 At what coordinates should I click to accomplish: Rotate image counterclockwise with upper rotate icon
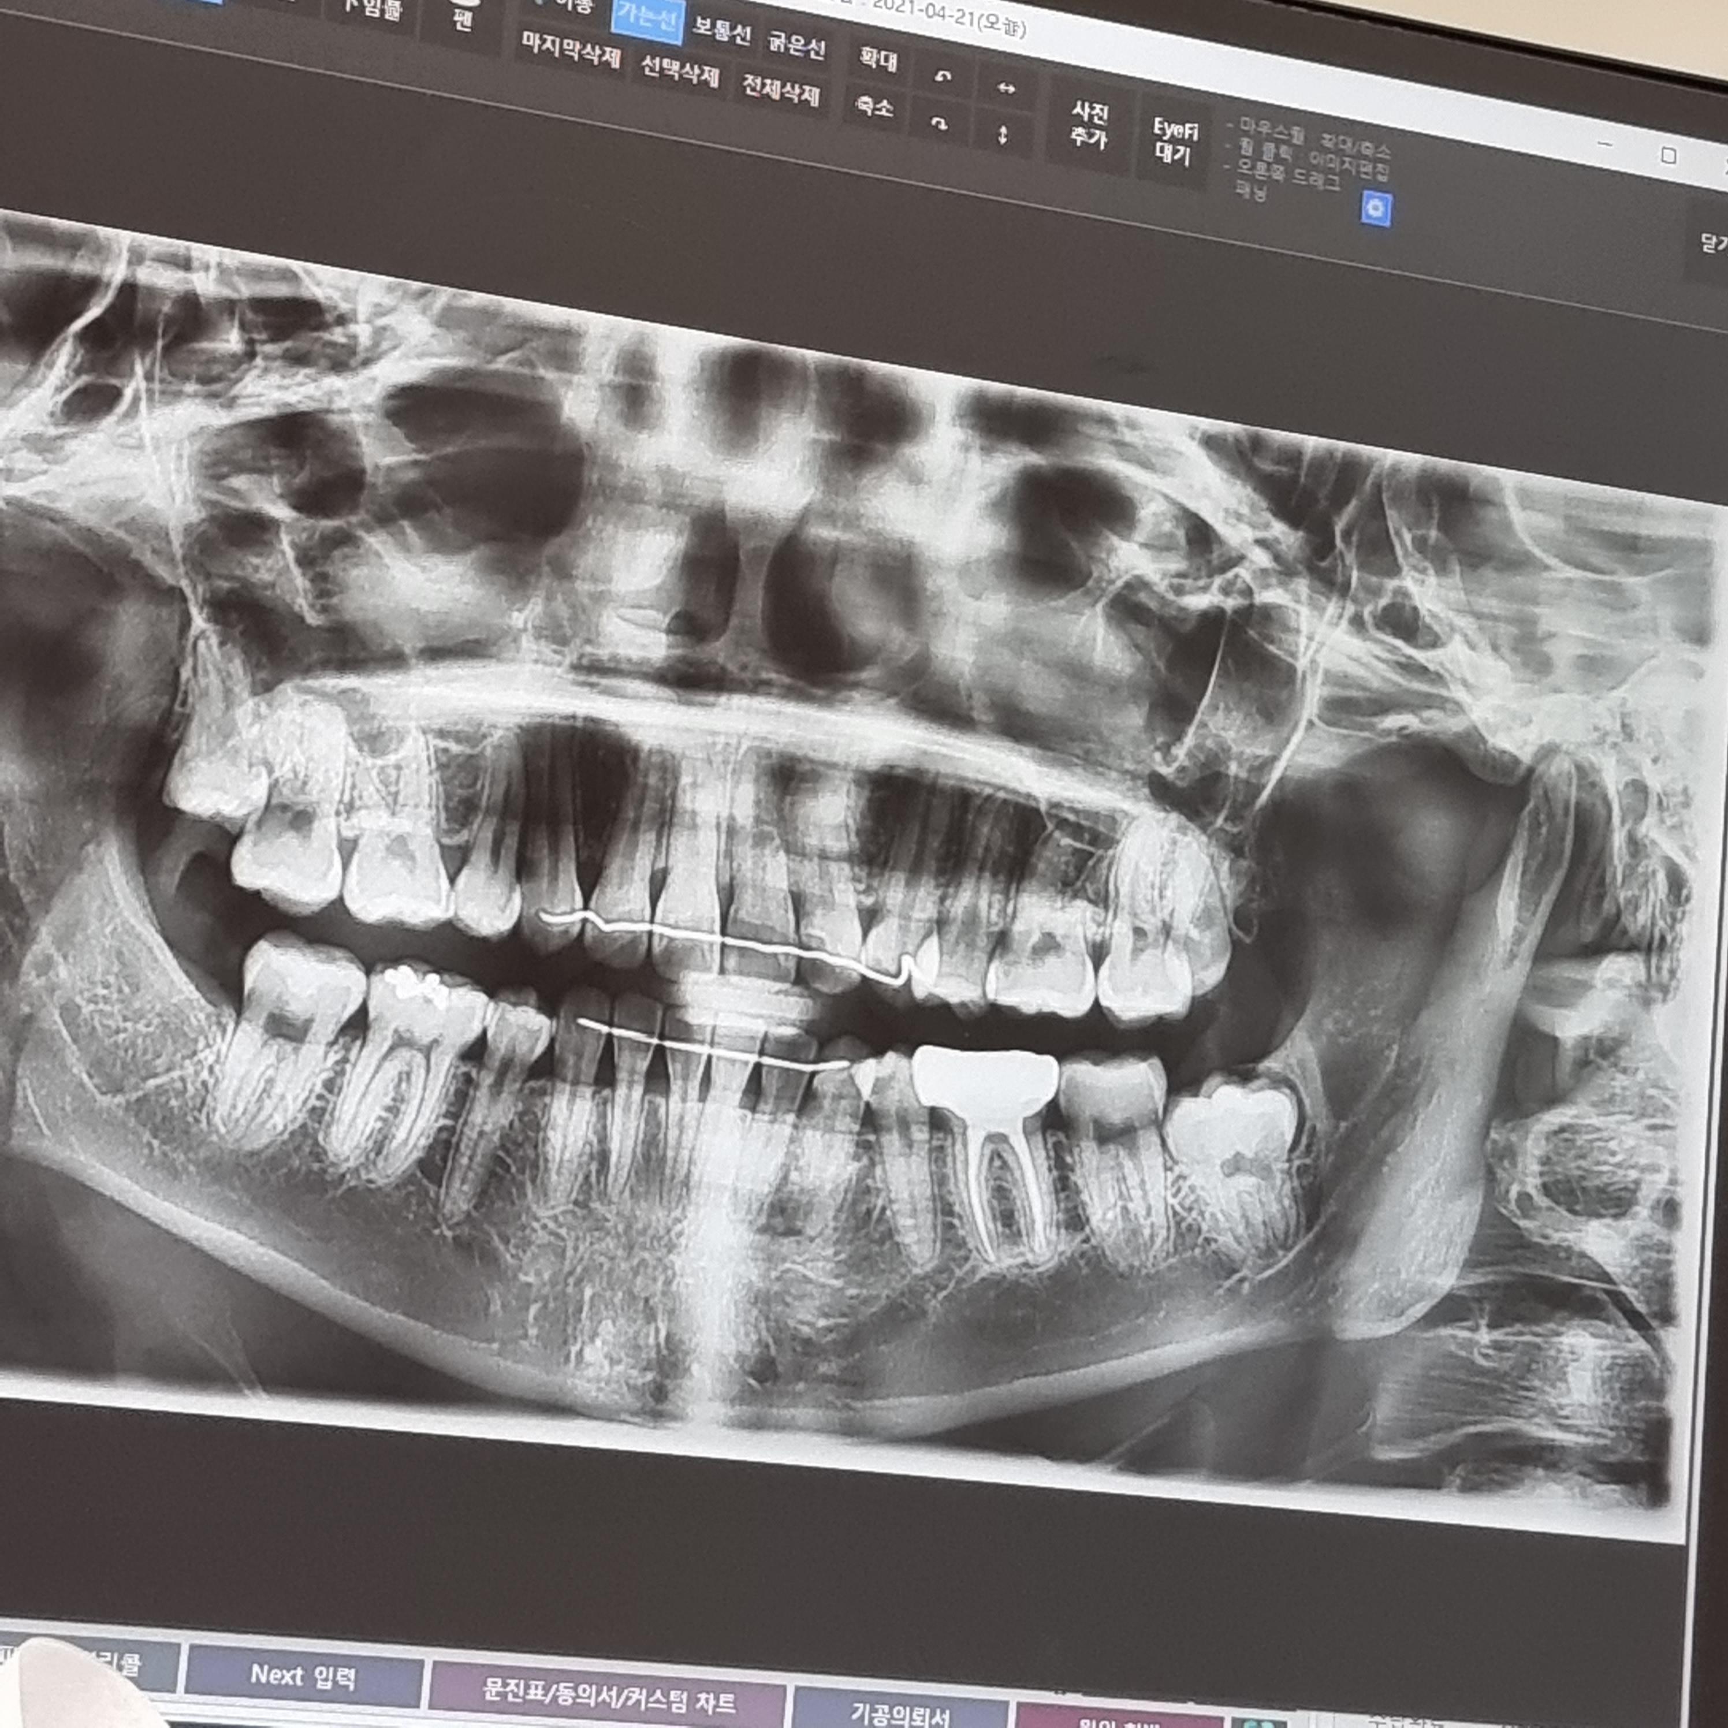pyautogui.click(x=942, y=75)
